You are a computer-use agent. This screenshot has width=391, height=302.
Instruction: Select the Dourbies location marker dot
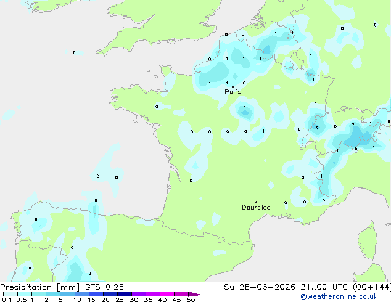click(256, 202)
